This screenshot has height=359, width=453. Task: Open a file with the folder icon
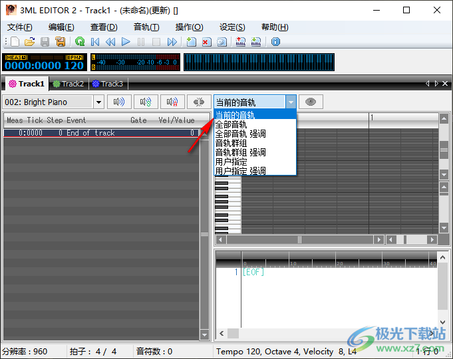pyautogui.click(x=29, y=42)
